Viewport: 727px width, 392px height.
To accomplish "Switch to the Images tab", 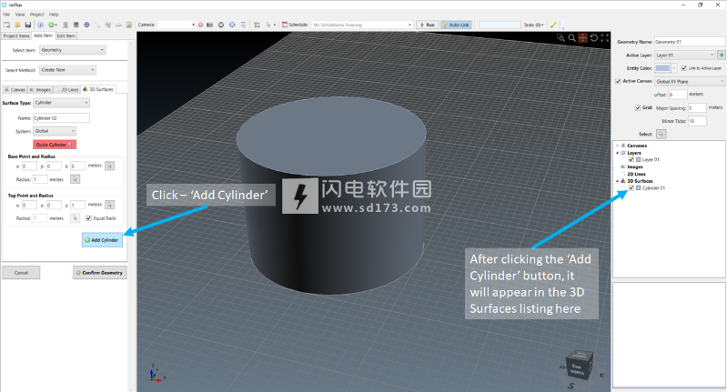I will tap(40, 89).
